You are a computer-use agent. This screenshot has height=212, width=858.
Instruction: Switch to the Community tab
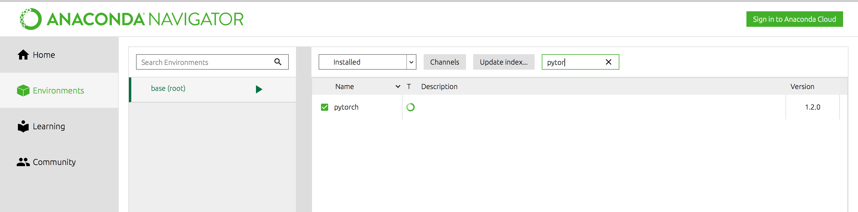[54, 162]
